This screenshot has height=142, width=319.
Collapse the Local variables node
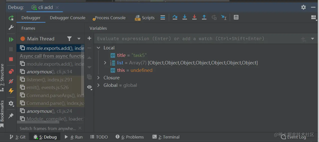click(98, 48)
